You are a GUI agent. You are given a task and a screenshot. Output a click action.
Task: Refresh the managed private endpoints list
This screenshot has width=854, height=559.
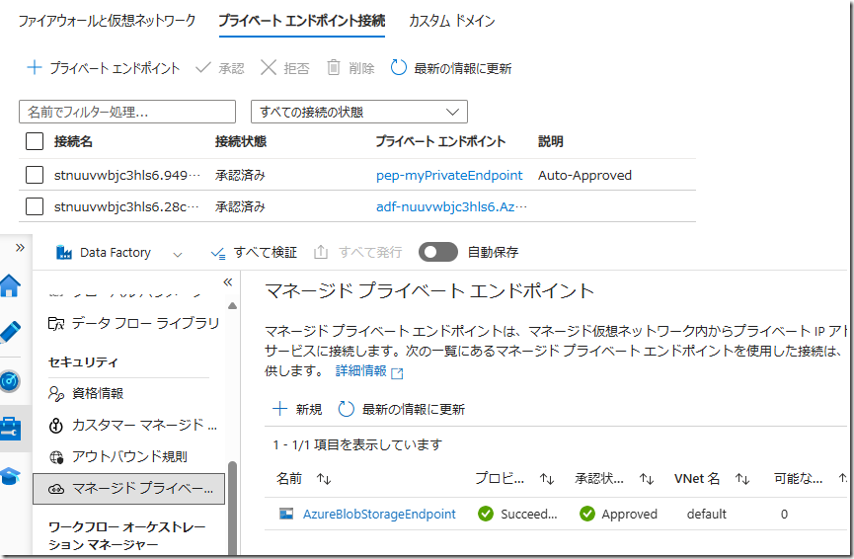tap(402, 409)
